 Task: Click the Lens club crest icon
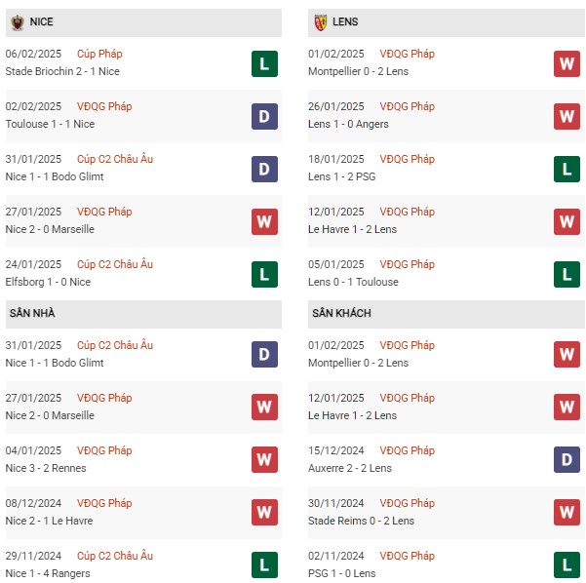pos(320,22)
